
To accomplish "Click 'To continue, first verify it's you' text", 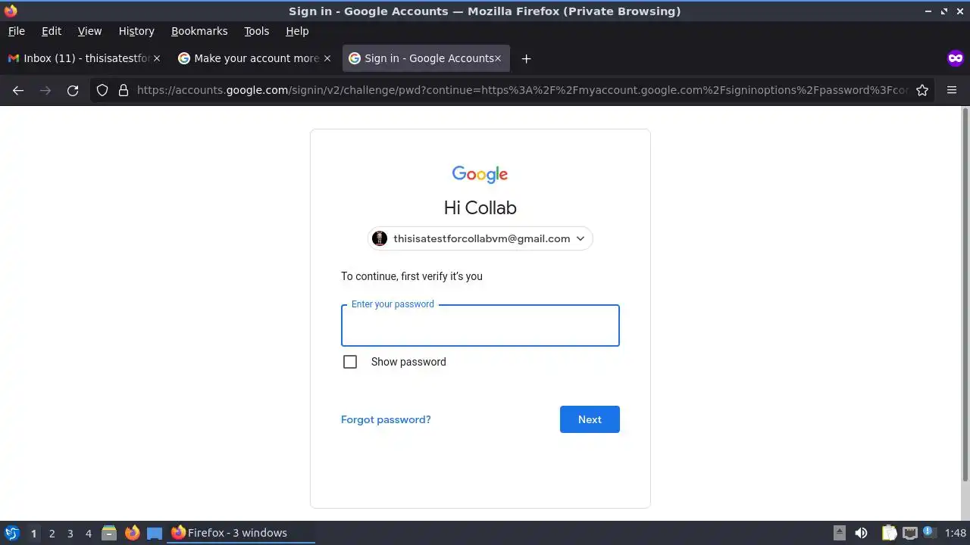I will point(411,276).
